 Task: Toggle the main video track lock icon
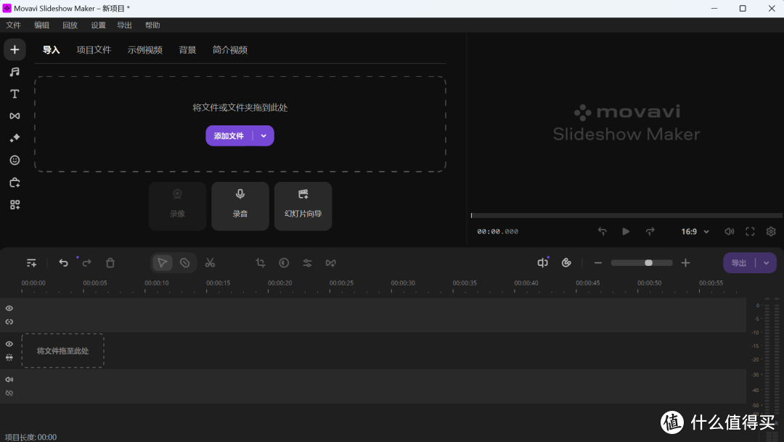(9, 357)
